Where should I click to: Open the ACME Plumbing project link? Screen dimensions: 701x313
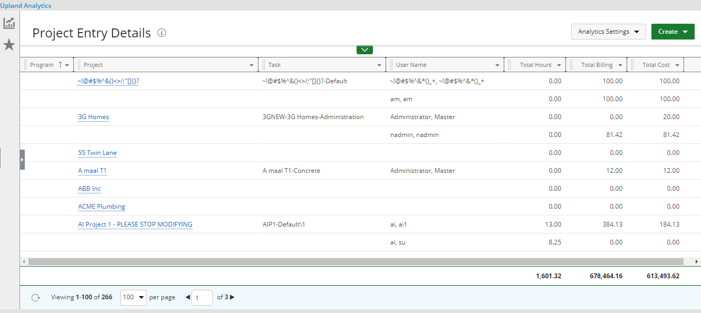point(101,207)
